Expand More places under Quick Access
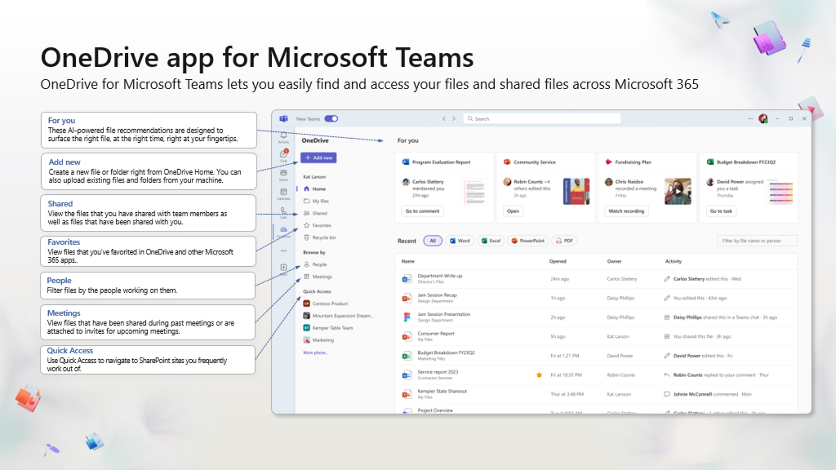Viewport: 836px width, 470px height. 315,353
